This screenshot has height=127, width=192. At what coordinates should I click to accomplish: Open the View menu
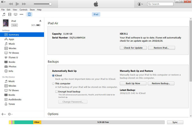pos(15,10)
